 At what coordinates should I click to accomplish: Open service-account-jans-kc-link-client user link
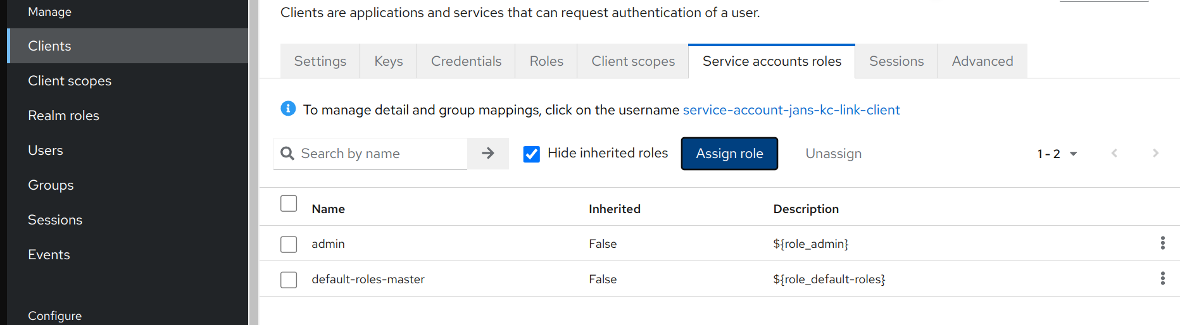[791, 110]
